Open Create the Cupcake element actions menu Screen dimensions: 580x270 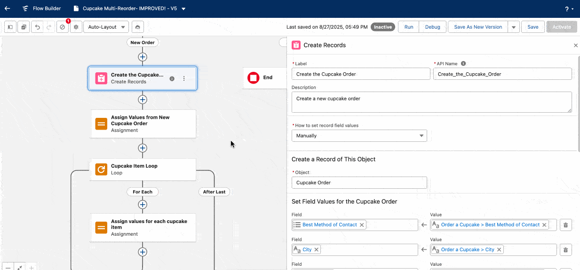point(184,78)
